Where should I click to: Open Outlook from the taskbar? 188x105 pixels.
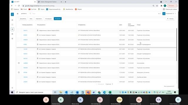point(66,92)
